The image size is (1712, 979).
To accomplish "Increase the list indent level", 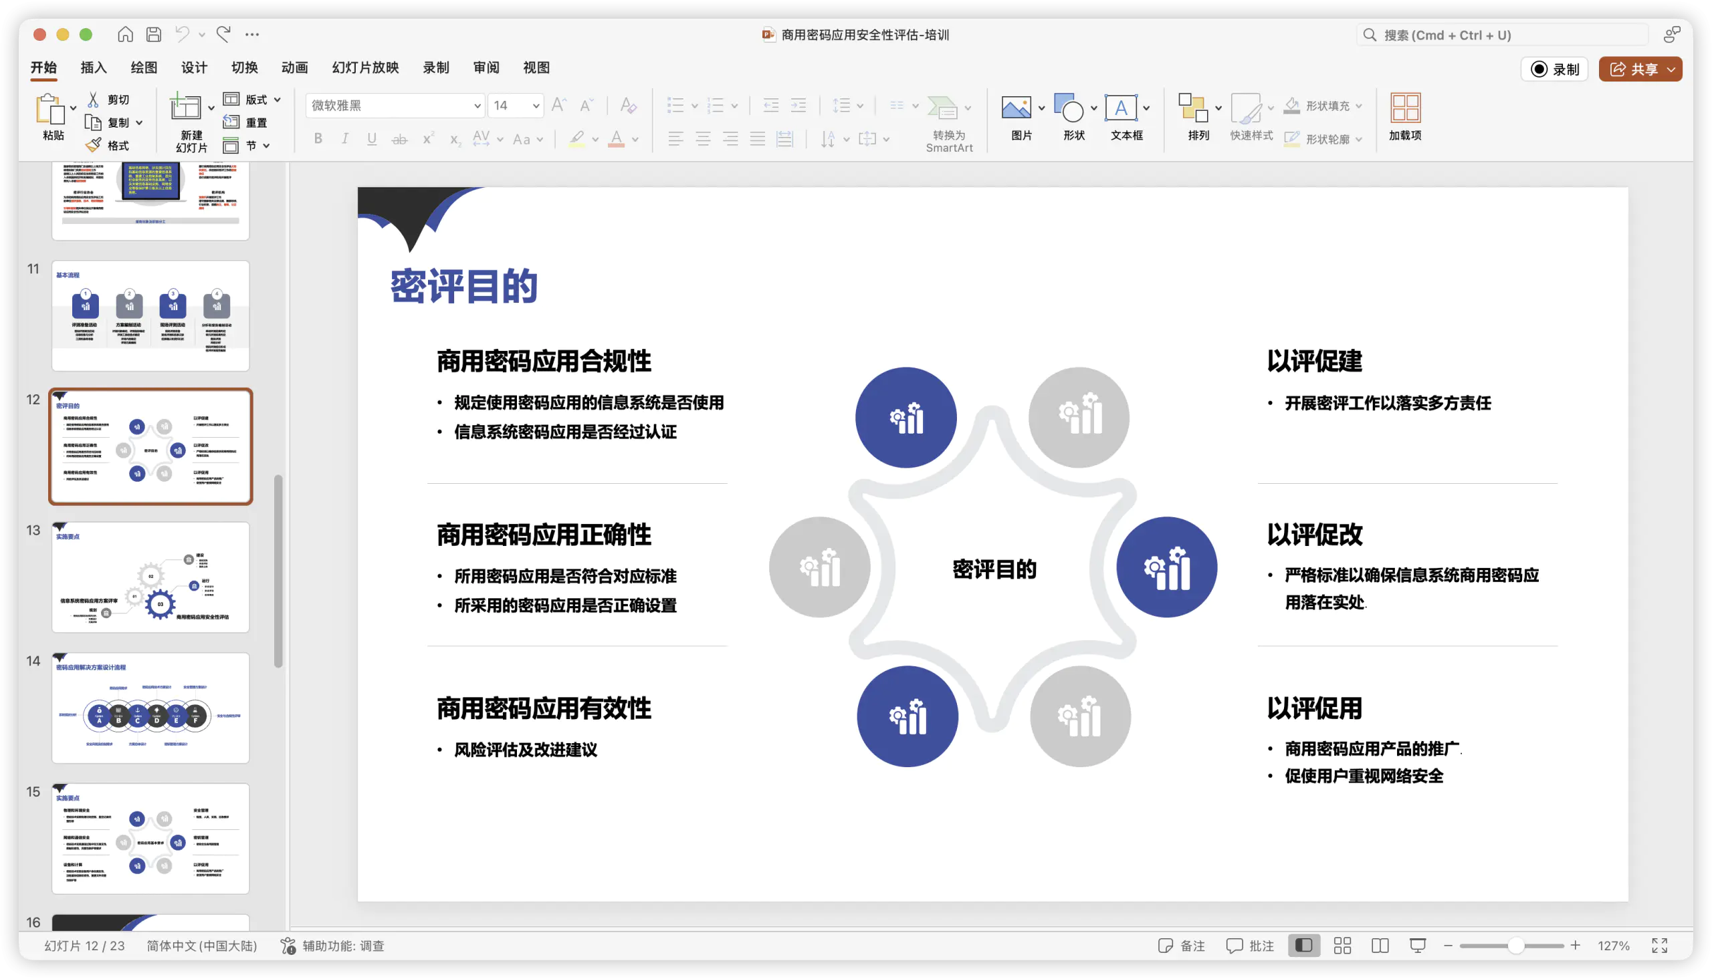I will coord(798,106).
